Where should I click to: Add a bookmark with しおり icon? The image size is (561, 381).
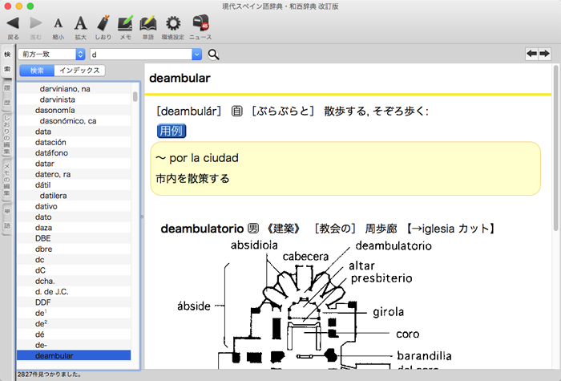tap(103, 24)
